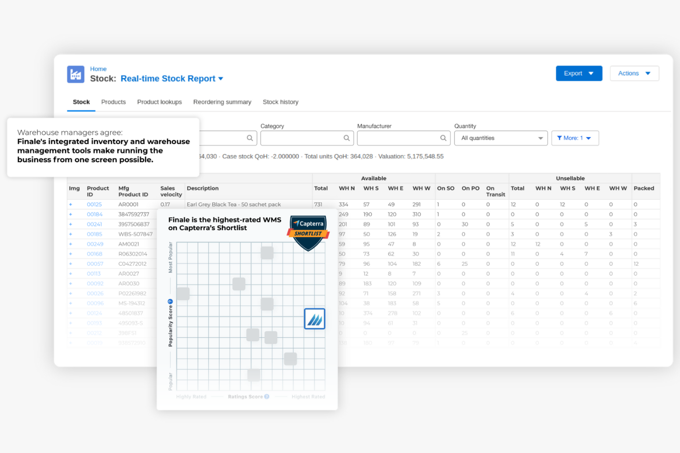Viewport: 680px width, 453px height.
Task: Click the search icon in the Manufacturer field
Action: pos(443,138)
